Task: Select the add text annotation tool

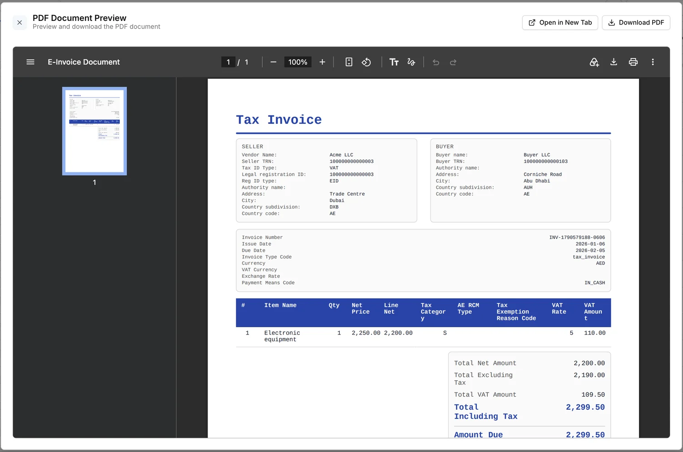Action: pos(394,62)
